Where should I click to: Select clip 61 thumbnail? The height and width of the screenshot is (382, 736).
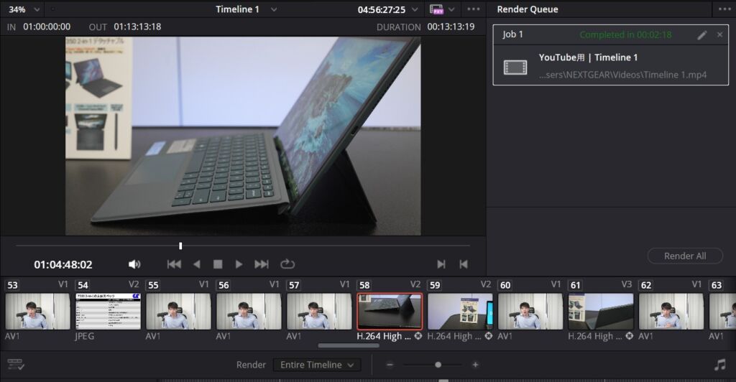(601, 311)
